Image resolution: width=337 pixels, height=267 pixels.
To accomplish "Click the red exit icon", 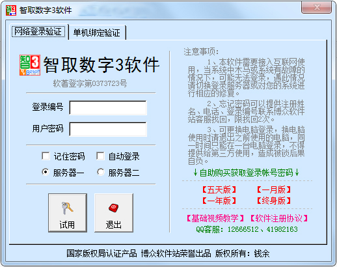I will point(113,208).
